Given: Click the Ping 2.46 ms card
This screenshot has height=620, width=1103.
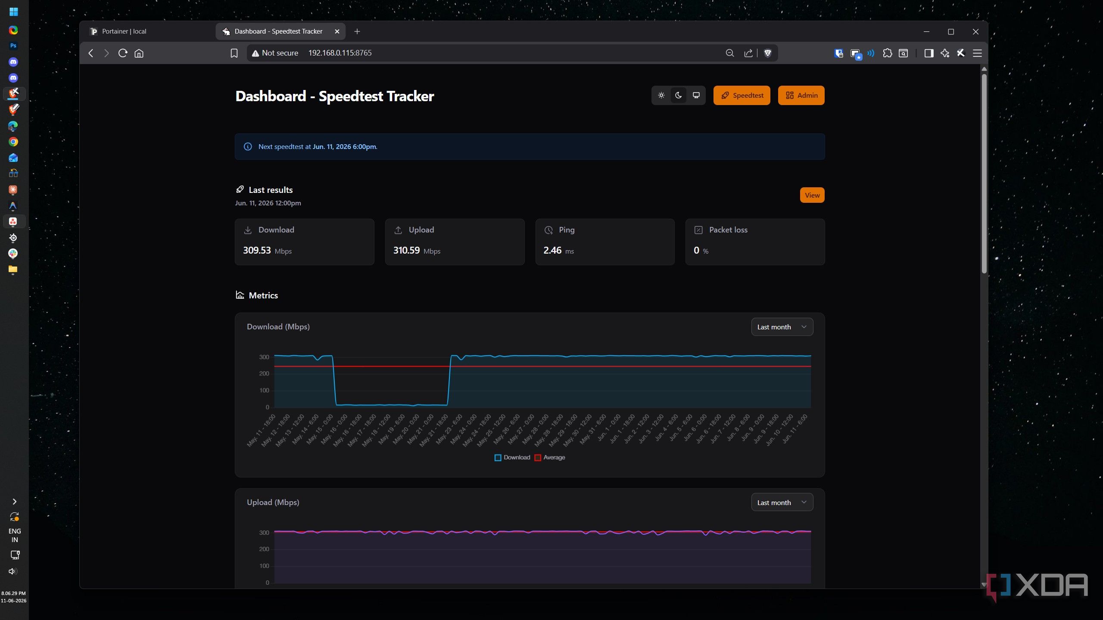Looking at the screenshot, I should 604,242.
